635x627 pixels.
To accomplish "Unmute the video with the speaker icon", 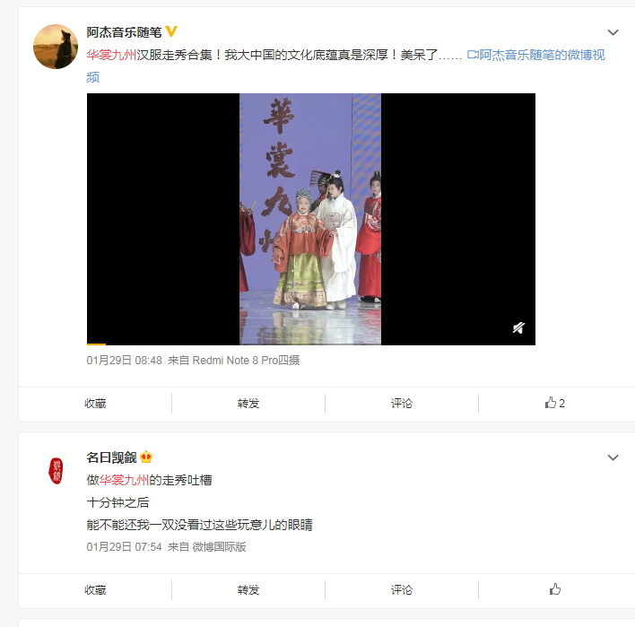I will [518, 327].
